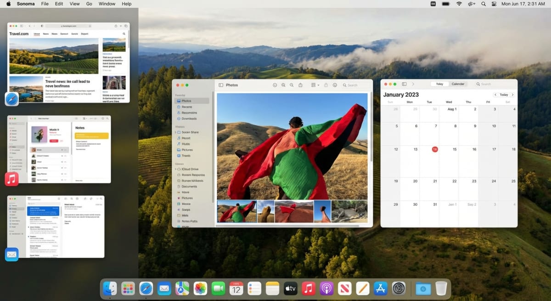Click zoom out magnifier in Photos toolbar

click(x=292, y=85)
